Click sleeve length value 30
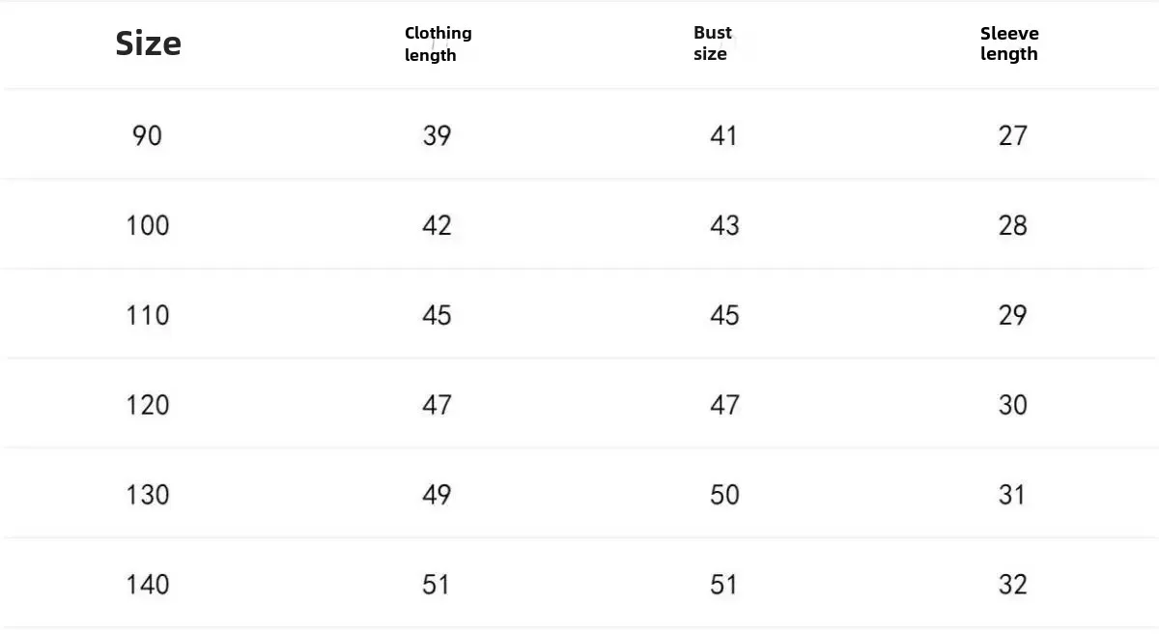 click(x=1012, y=405)
